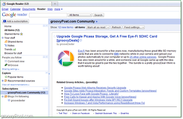Click the arrow icon beside the article title
The height and width of the screenshot is (119, 183).
pos(81,40)
